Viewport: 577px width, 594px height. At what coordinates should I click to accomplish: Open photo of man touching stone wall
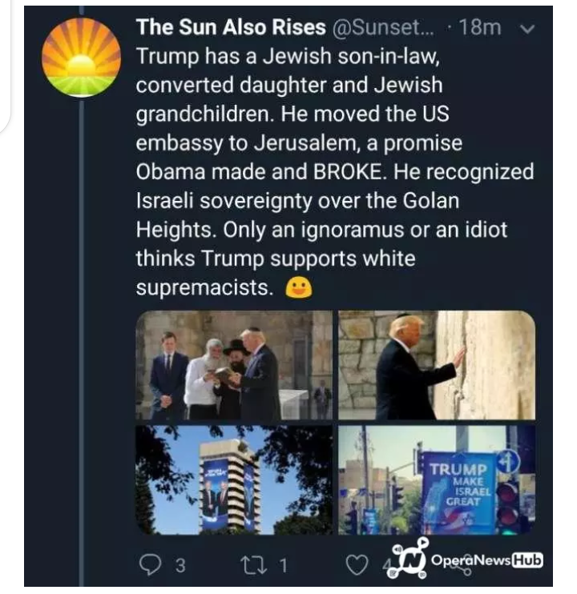coord(436,365)
